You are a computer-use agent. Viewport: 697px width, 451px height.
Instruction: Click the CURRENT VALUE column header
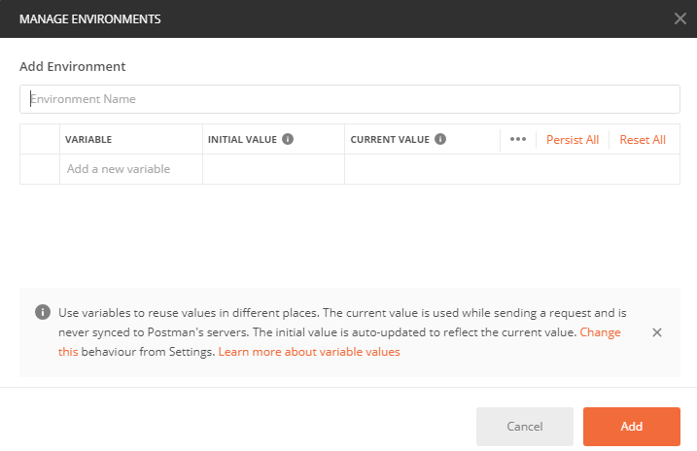[390, 140]
